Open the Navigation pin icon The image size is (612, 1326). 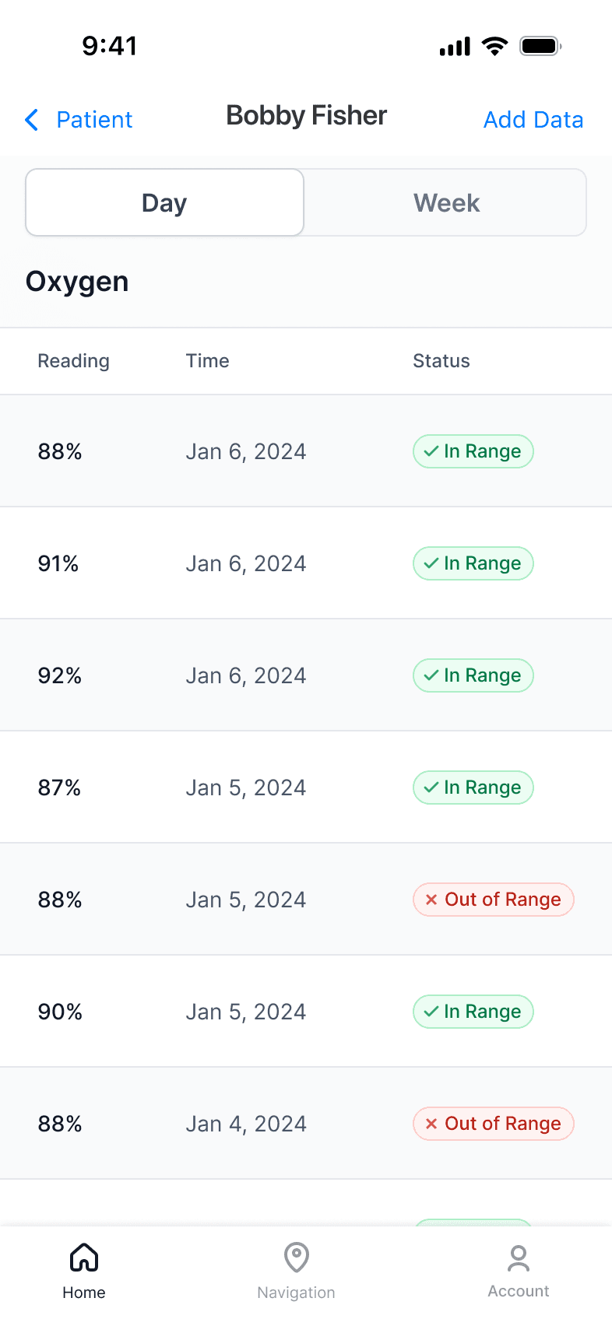click(297, 1258)
